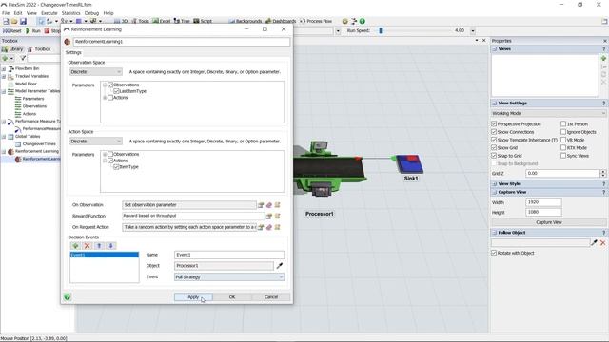Viewport: 609px width, 342px height.
Task: Click On Observation eraser icon
Action: click(268, 205)
